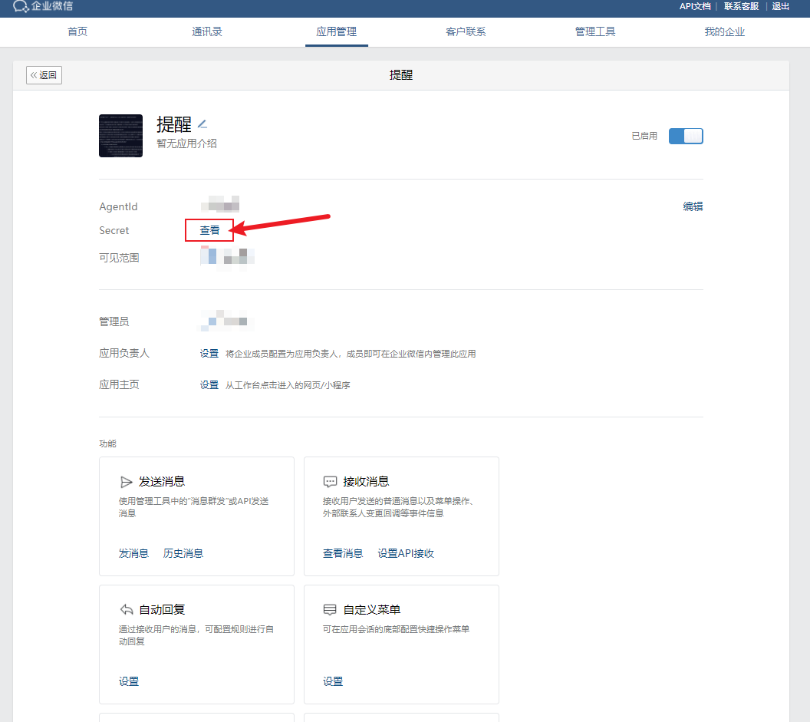The image size is (810, 722).
Task: Click the blurred AgentId value
Action: pyautogui.click(x=220, y=204)
